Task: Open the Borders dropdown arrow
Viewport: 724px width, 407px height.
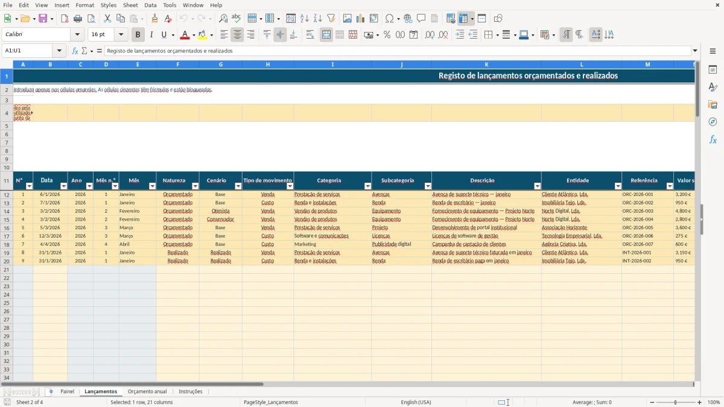Action: coord(497,35)
